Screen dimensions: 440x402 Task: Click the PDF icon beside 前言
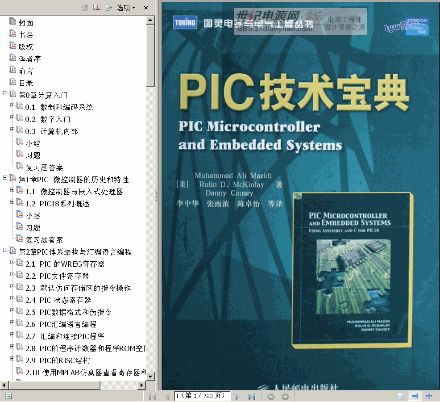click(12, 69)
